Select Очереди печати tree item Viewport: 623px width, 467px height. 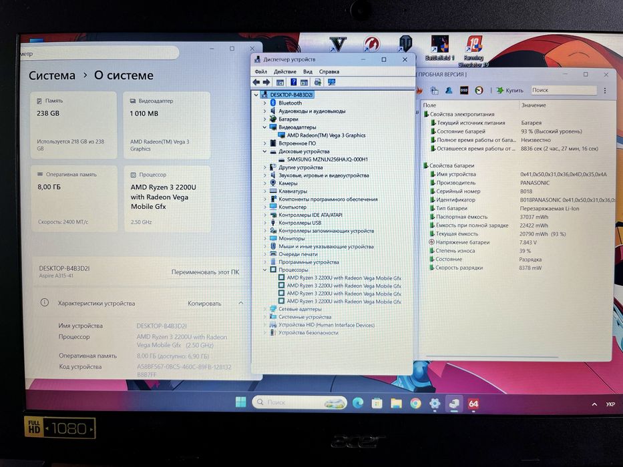[x=298, y=254]
